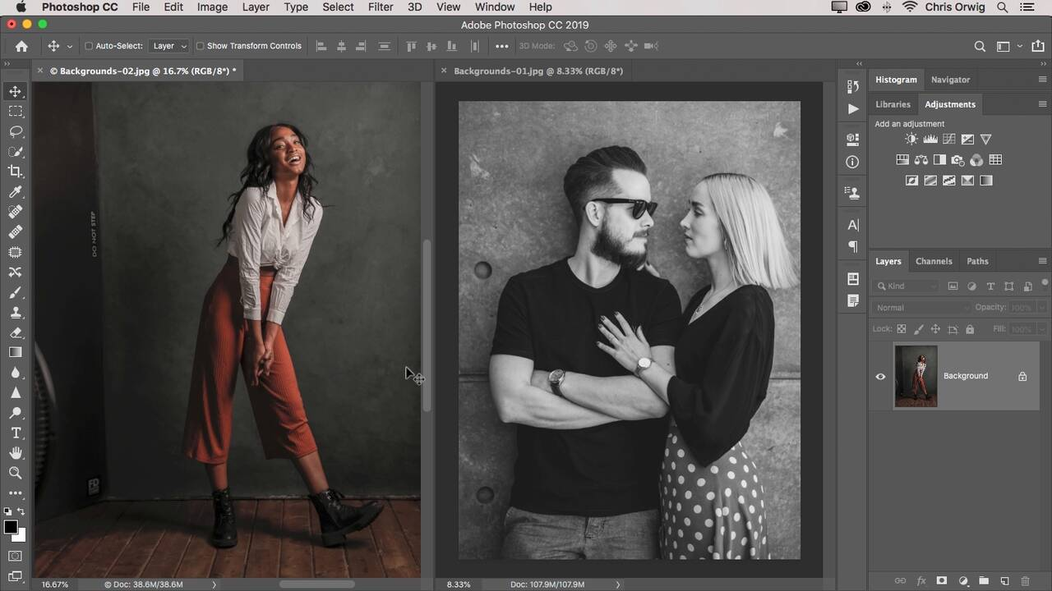Choose the Eraser tool

(15, 332)
